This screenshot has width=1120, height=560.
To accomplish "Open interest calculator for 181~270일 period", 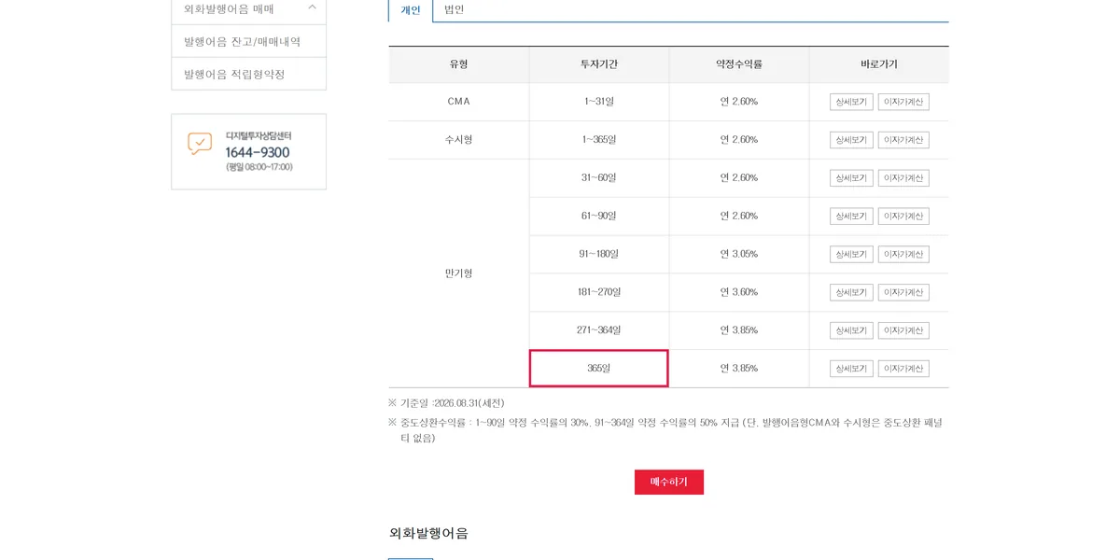I will point(903,292).
